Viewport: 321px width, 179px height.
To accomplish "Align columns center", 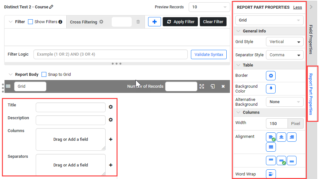I will (x=281, y=137).
